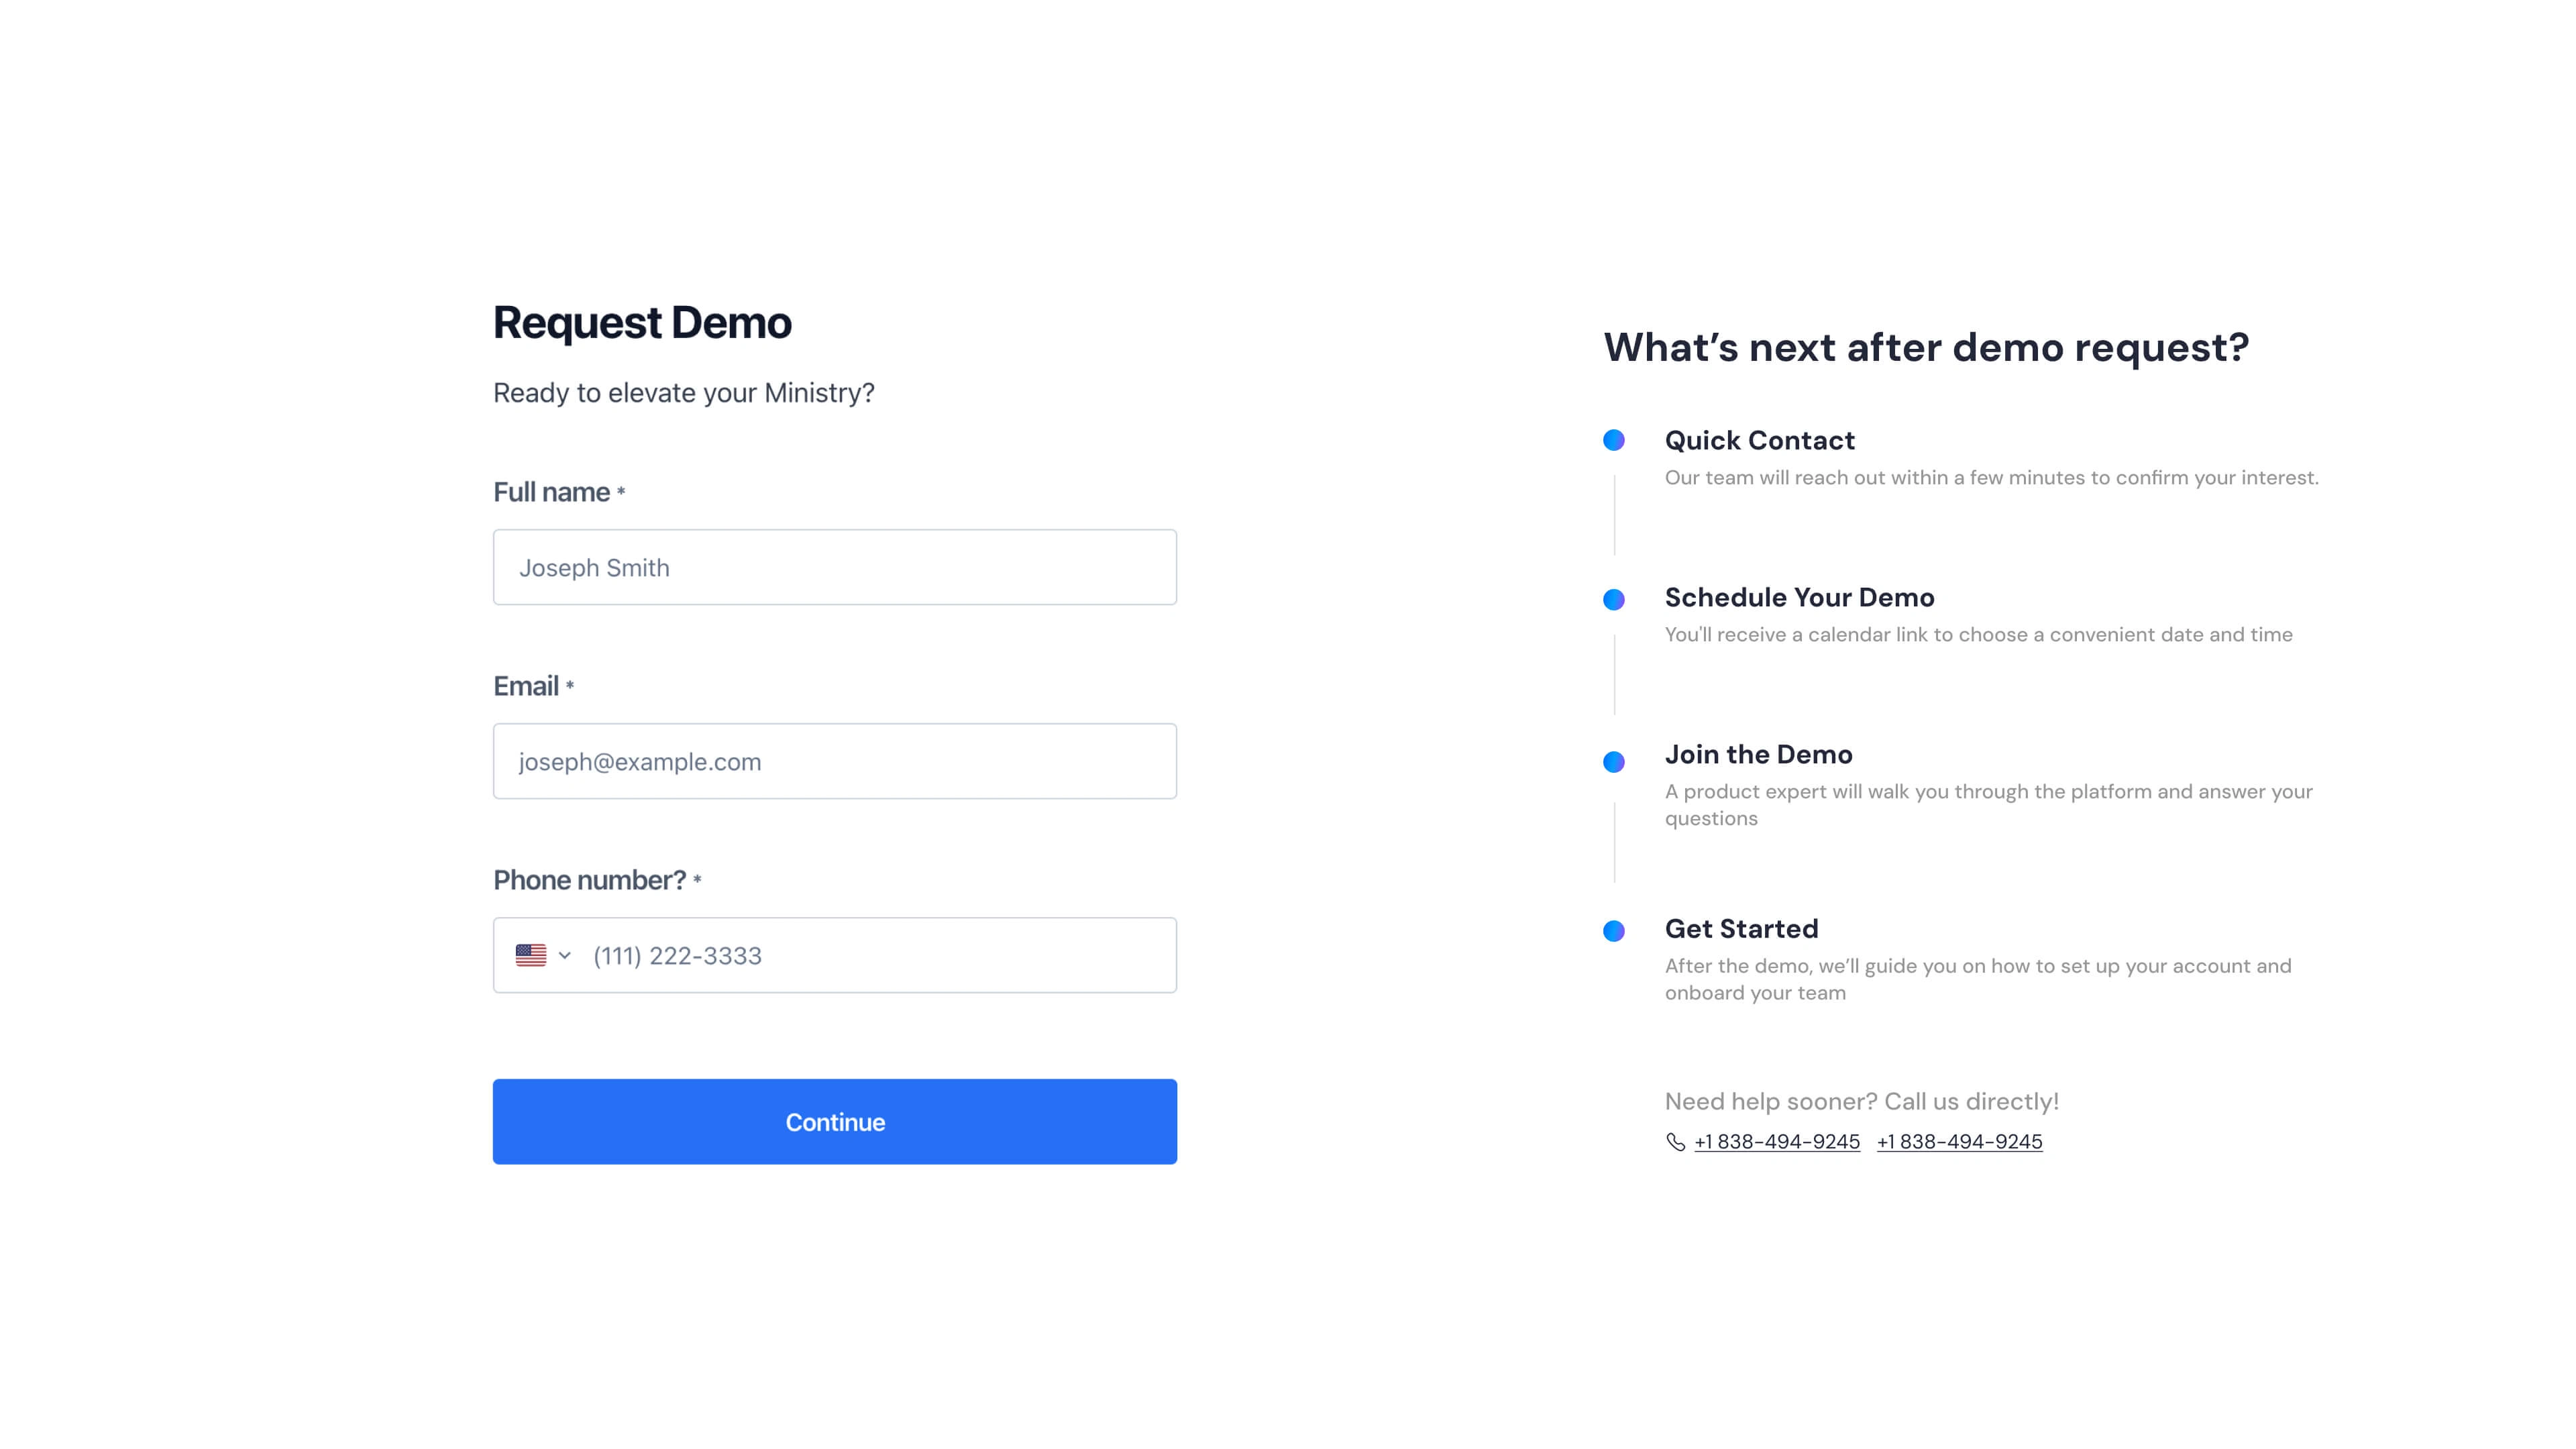The height and width of the screenshot is (1449, 2576).
Task: Click the blue dot beside Join the Demo
Action: tap(1613, 762)
